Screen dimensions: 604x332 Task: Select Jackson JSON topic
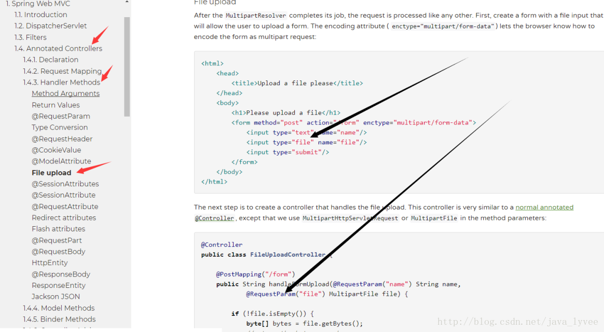coord(56,297)
